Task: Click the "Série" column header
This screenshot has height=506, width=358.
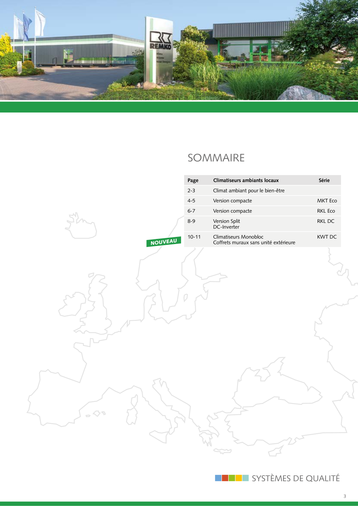Action: pyautogui.click(x=324, y=180)
